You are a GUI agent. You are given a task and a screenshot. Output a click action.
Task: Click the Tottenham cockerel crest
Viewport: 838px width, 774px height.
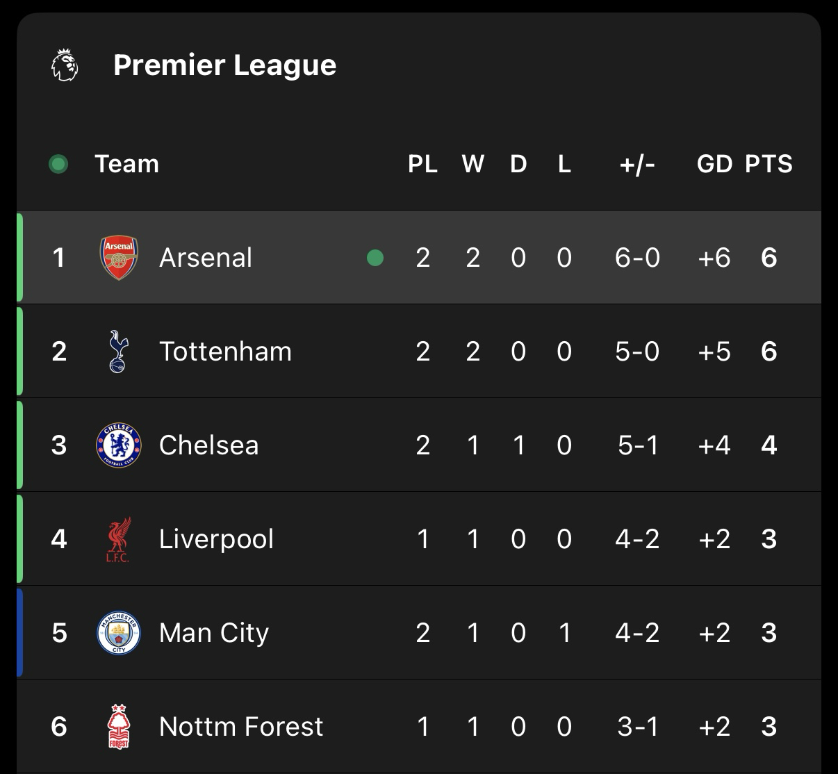119,351
